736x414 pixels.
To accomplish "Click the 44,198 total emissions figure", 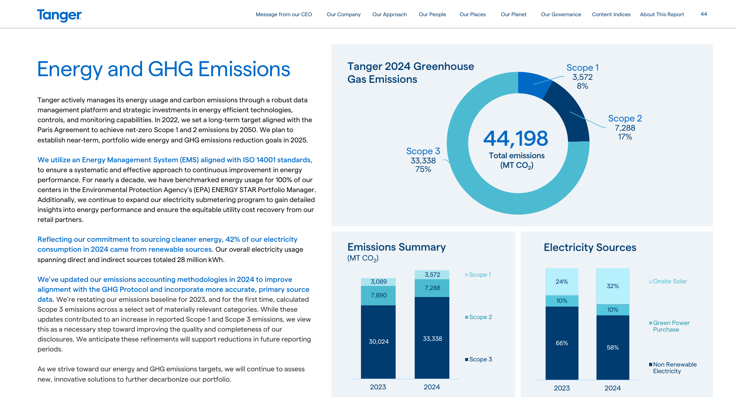I will (x=516, y=138).
